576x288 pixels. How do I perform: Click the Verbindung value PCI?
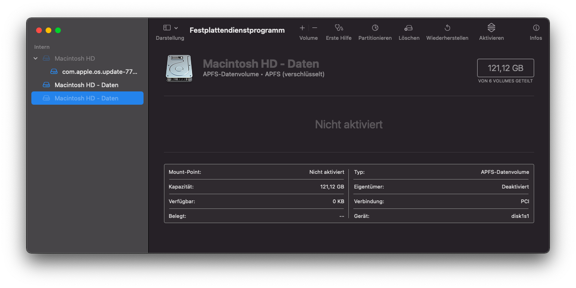(525, 201)
